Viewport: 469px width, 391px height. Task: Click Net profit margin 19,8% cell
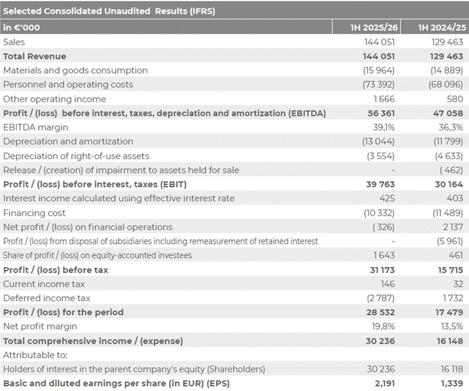pyautogui.click(x=383, y=327)
